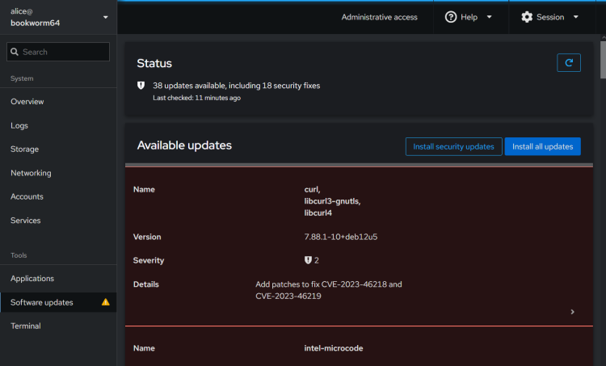606x366 pixels.
Task: Open the Session dropdown menu
Action: coord(552,17)
